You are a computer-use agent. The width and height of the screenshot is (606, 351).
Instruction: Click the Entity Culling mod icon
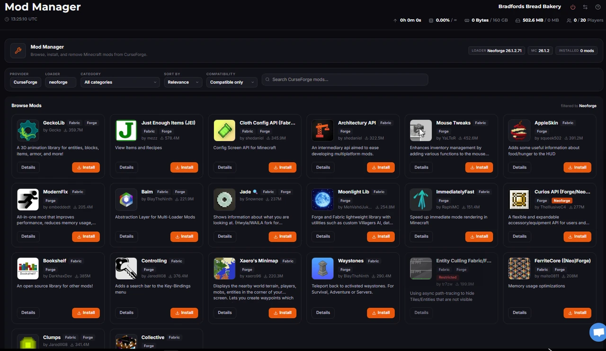pyautogui.click(x=421, y=269)
